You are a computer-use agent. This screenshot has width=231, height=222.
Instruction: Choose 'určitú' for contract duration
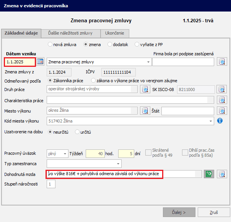coord(77,132)
